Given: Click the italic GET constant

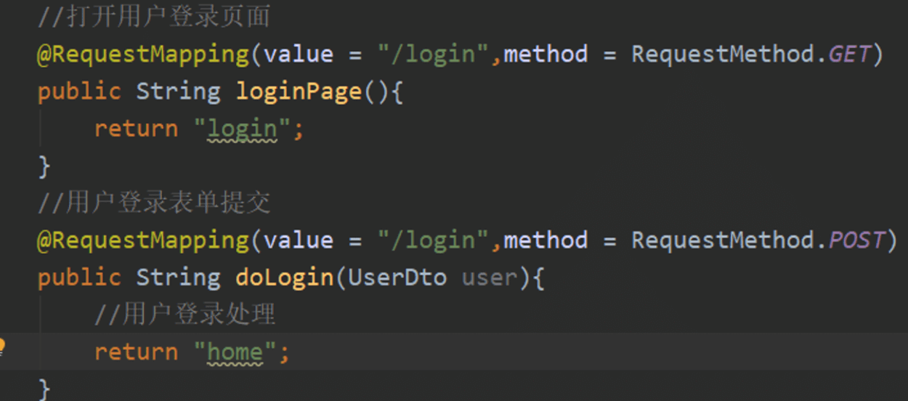Looking at the screenshot, I should [849, 54].
